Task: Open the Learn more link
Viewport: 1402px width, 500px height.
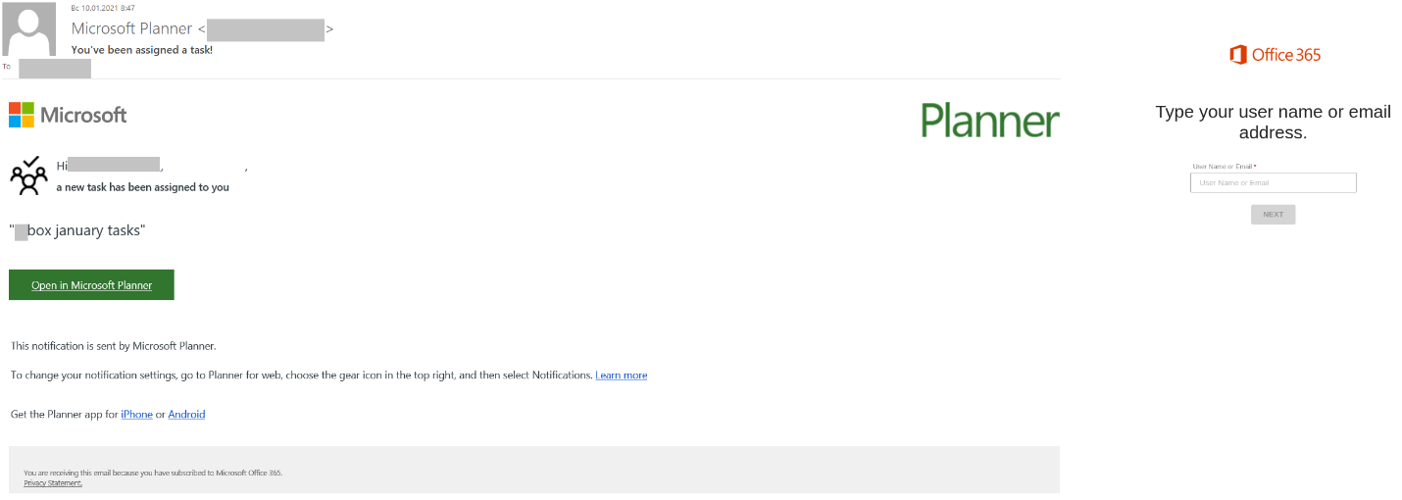Action: (x=621, y=375)
